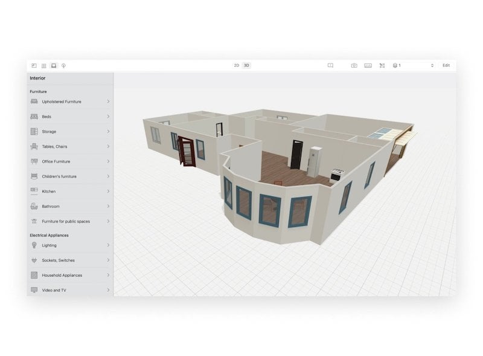Click the Tables, Chairs icon
The image size is (483, 356).
34,146
